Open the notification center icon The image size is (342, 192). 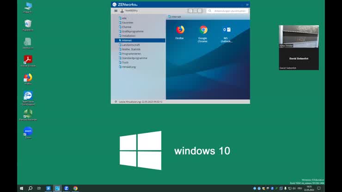(319, 188)
